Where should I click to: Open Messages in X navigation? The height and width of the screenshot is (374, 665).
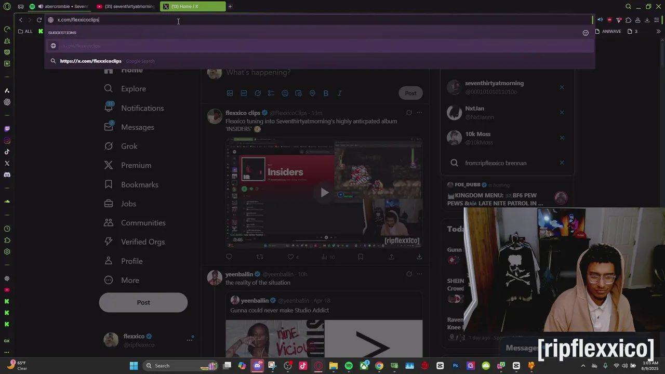pos(129,127)
